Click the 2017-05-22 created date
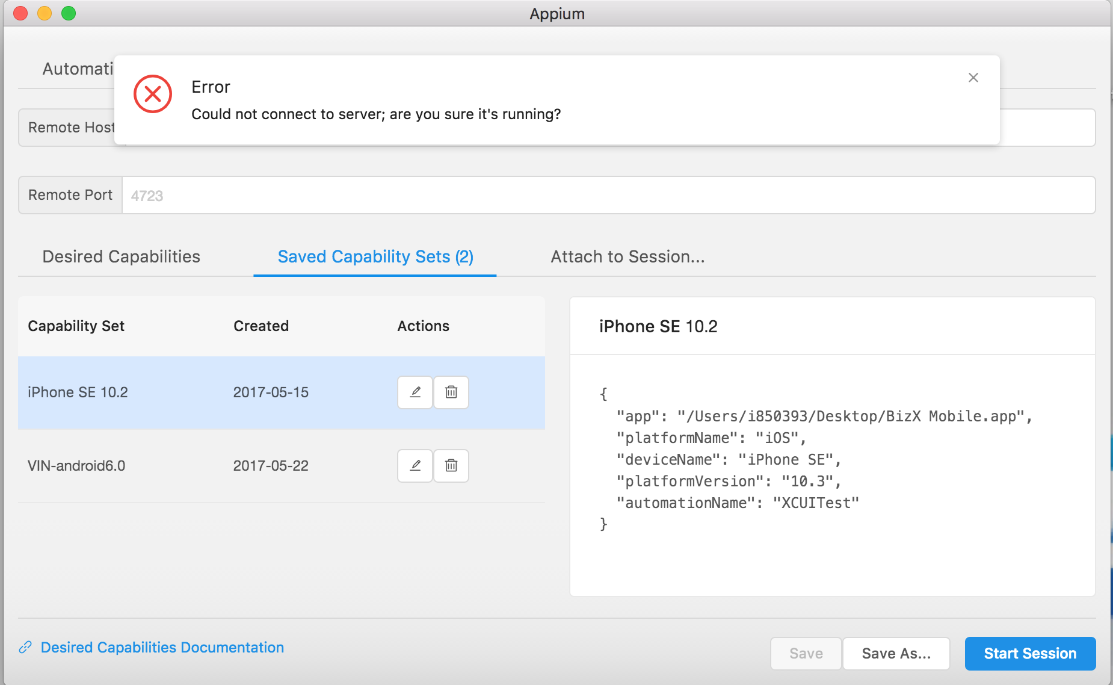The width and height of the screenshot is (1113, 685). (271, 466)
